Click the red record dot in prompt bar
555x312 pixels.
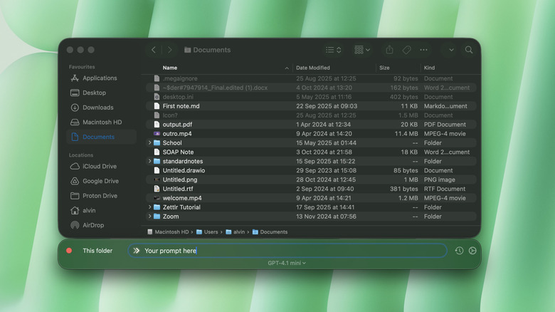[x=69, y=251]
